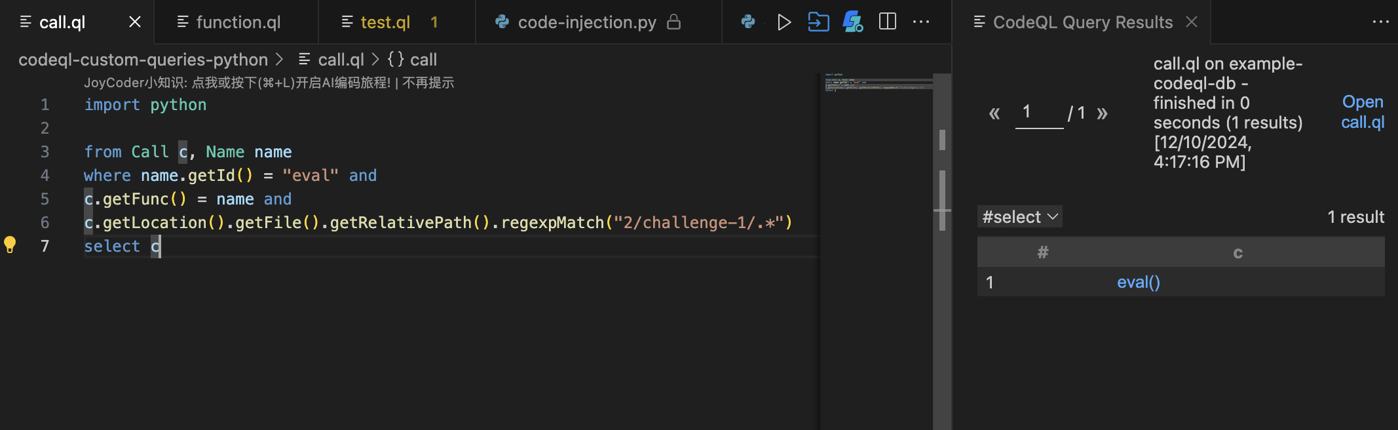
Task: Go to the next results page
Action: (1102, 113)
